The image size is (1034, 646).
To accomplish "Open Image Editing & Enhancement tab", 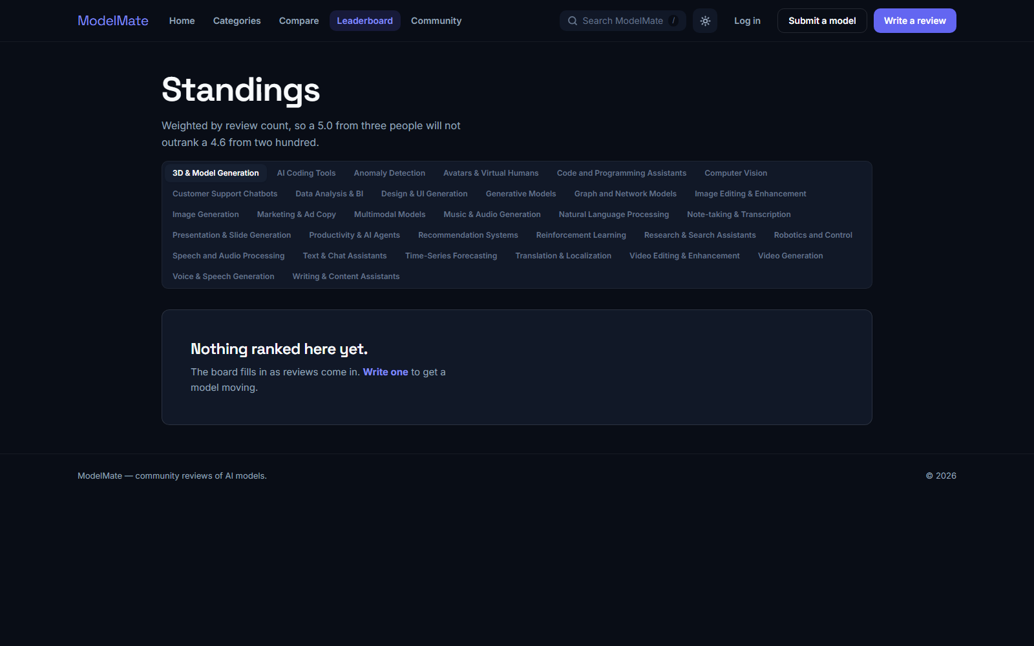I will click(750, 194).
